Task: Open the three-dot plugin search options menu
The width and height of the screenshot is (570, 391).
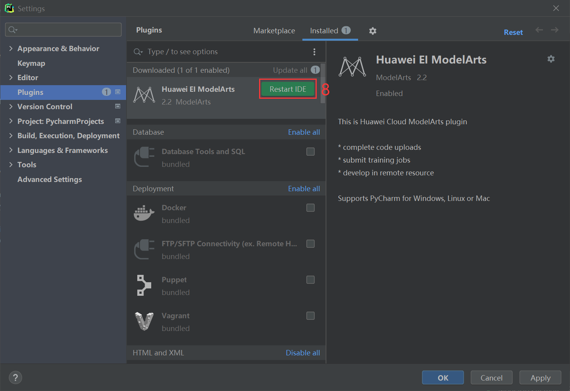Action: pos(314,52)
